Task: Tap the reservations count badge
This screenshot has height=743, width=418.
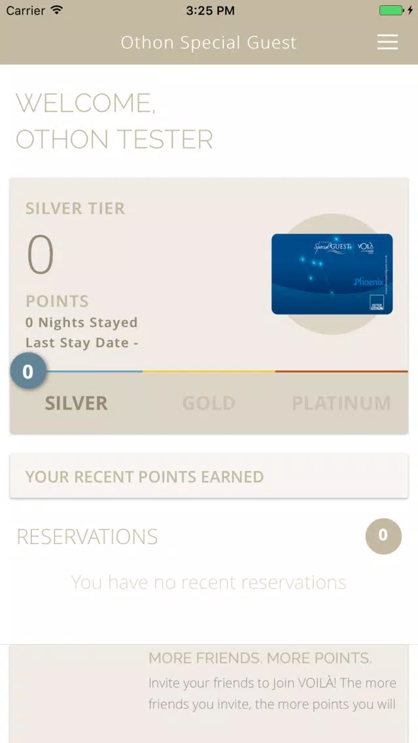Action: coord(383,536)
